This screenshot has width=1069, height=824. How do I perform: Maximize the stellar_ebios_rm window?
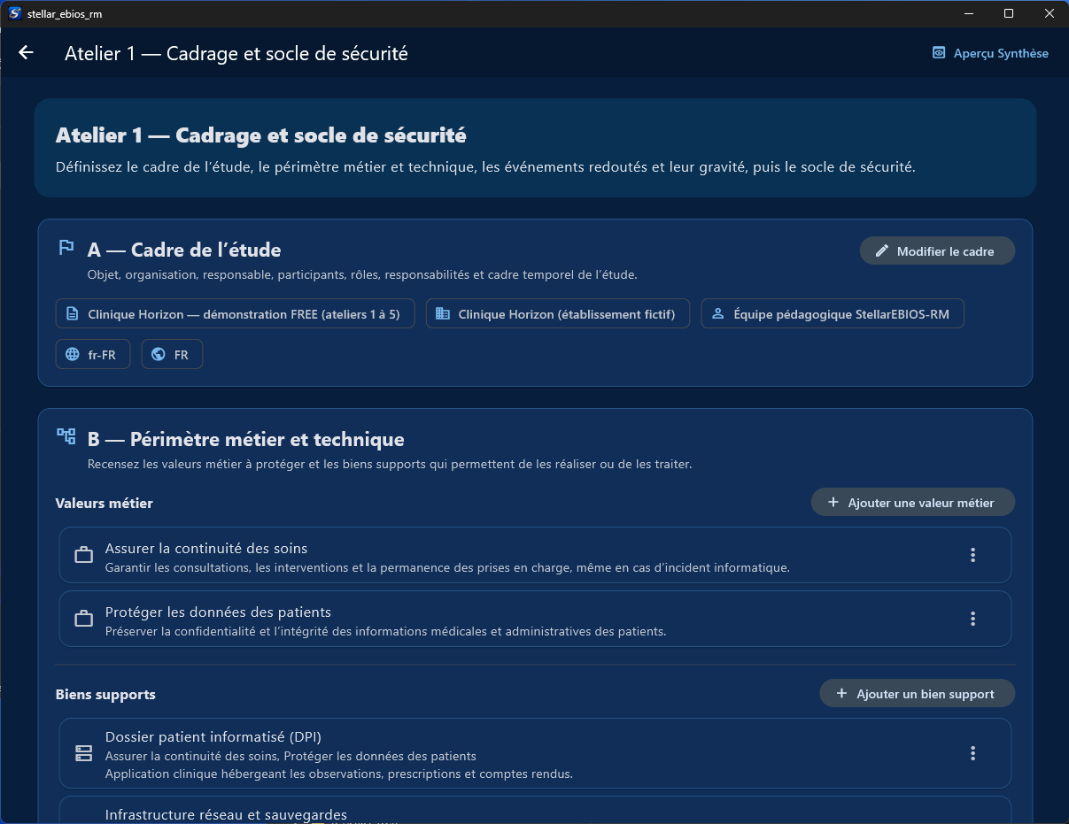1008,13
